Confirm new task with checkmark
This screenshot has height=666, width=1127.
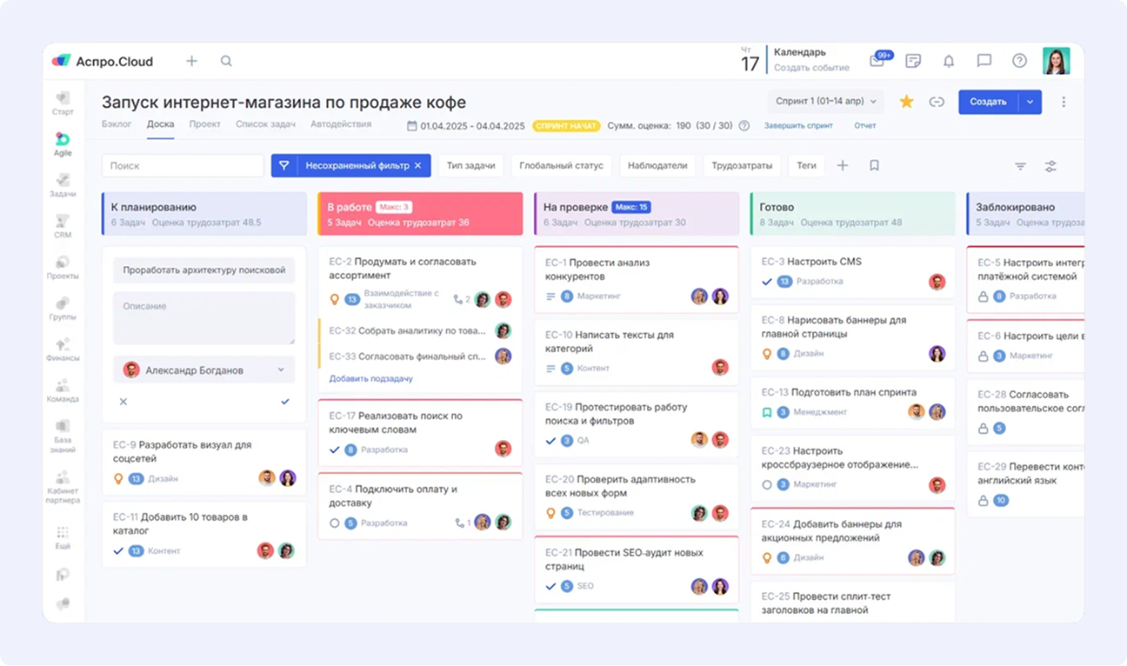pos(284,402)
